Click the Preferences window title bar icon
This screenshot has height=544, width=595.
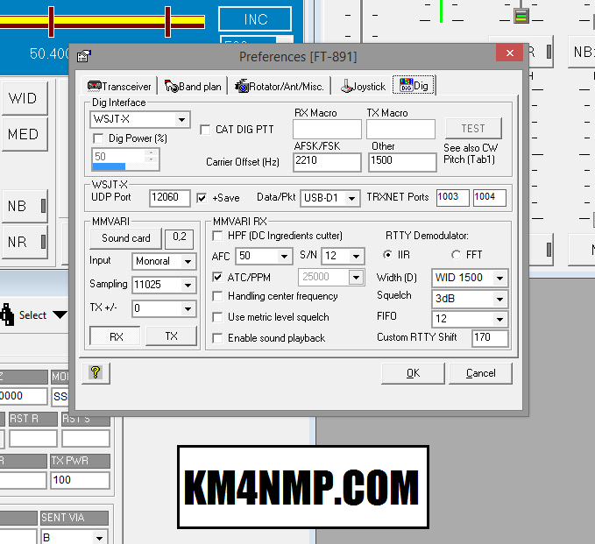(x=83, y=57)
